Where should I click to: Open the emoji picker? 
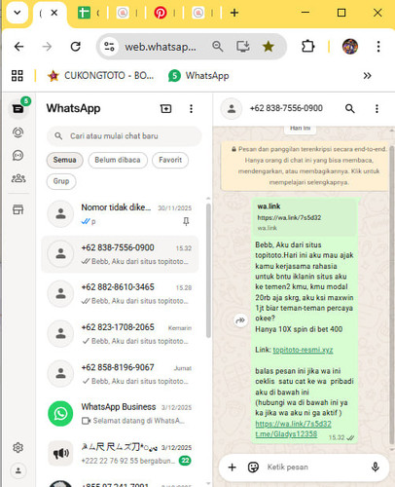point(253,468)
